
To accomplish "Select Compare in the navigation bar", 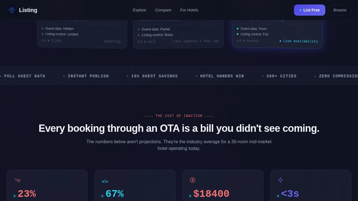I will pos(163,10).
